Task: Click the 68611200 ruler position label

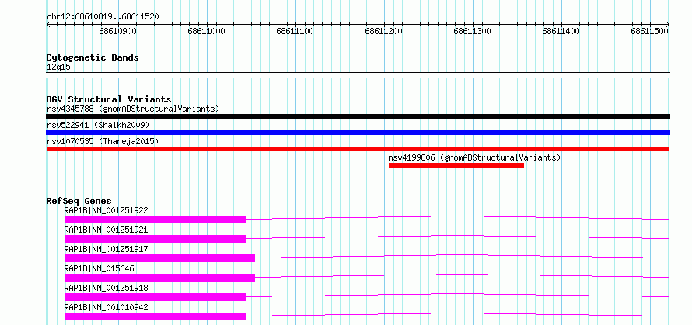Action: (x=383, y=31)
